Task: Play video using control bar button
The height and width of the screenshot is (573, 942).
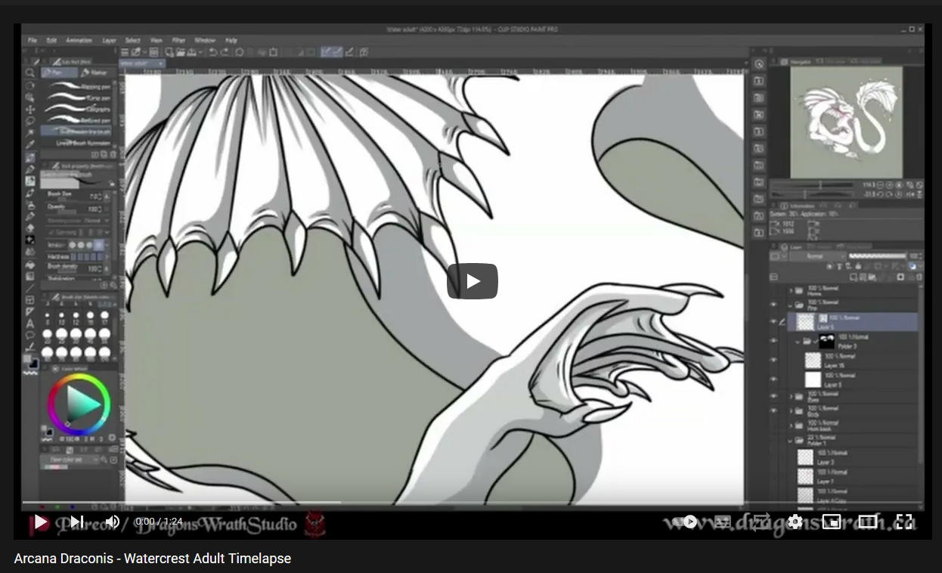Action: (41, 522)
